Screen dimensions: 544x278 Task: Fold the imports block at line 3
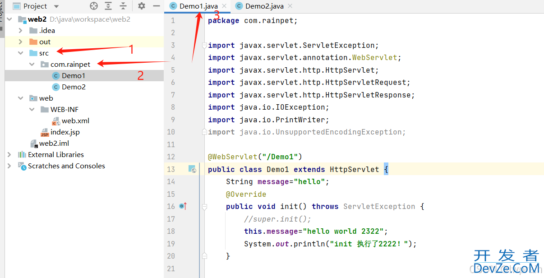point(204,46)
